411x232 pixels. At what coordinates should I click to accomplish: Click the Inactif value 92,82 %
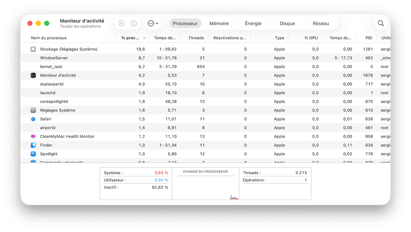(x=160, y=187)
